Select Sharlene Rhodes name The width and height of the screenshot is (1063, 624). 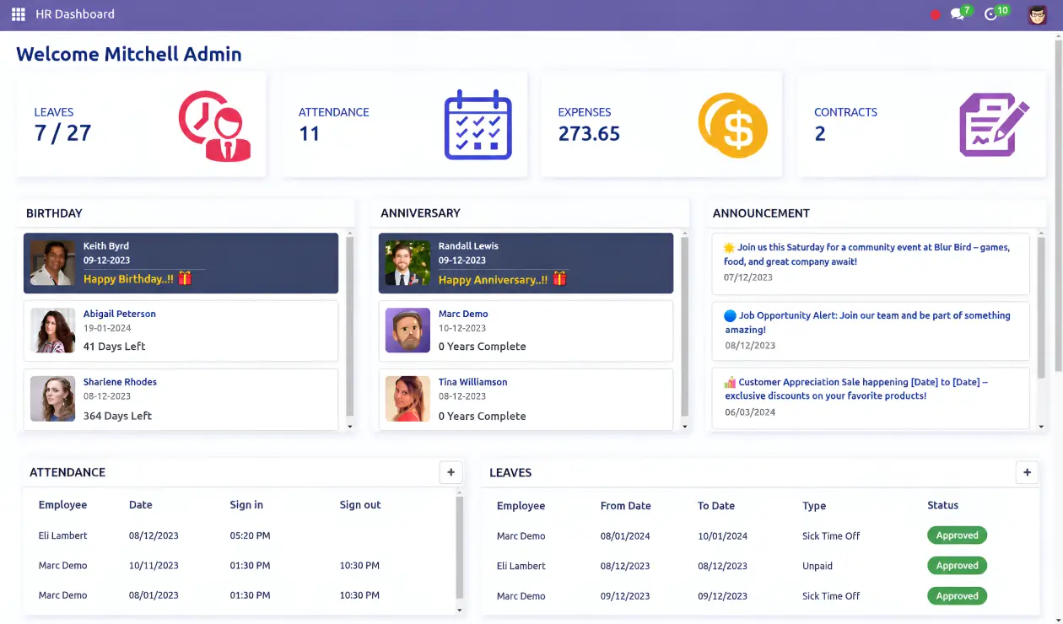click(120, 382)
